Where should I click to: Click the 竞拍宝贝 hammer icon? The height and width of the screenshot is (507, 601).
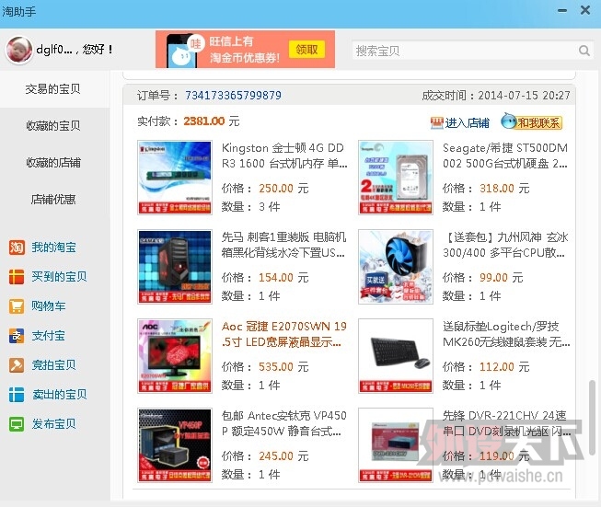pyautogui.click(x=17, y=365)
